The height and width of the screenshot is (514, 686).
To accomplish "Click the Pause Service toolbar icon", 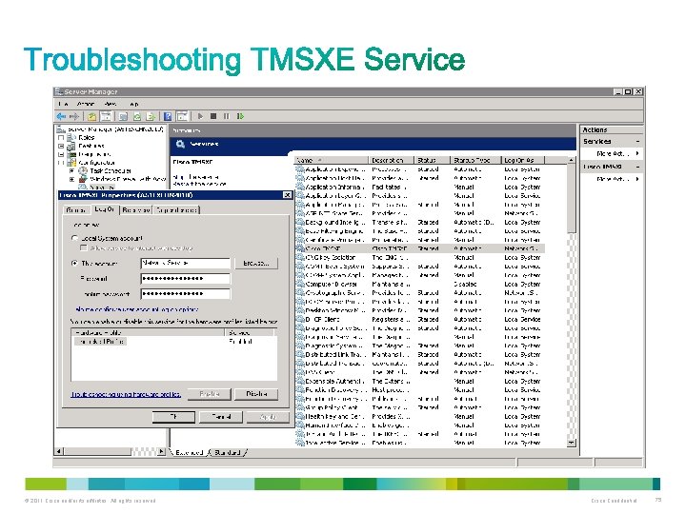I will (226, 116).
